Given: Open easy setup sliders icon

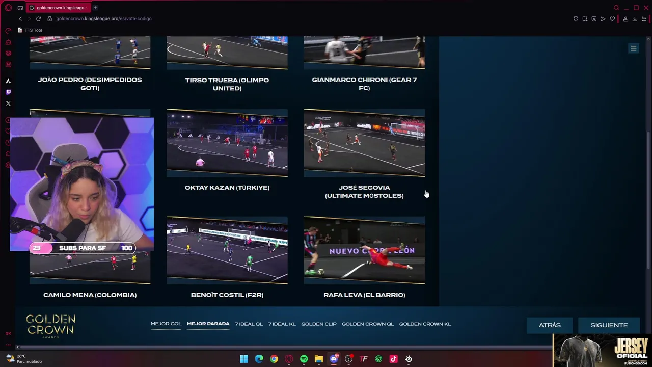Looking at the screenshot, I should [644, 19].
